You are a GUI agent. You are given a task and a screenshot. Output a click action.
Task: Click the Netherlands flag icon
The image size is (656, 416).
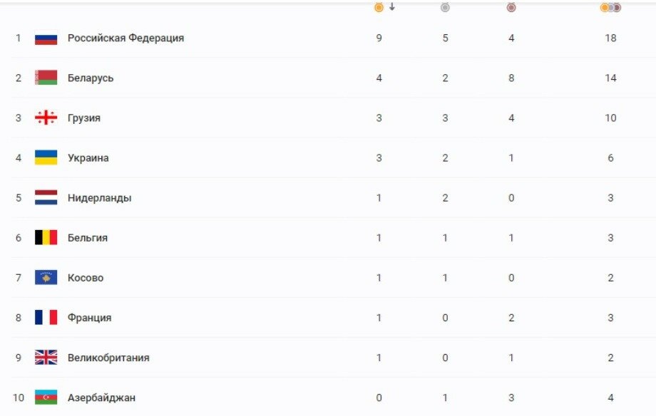point(46,198)
